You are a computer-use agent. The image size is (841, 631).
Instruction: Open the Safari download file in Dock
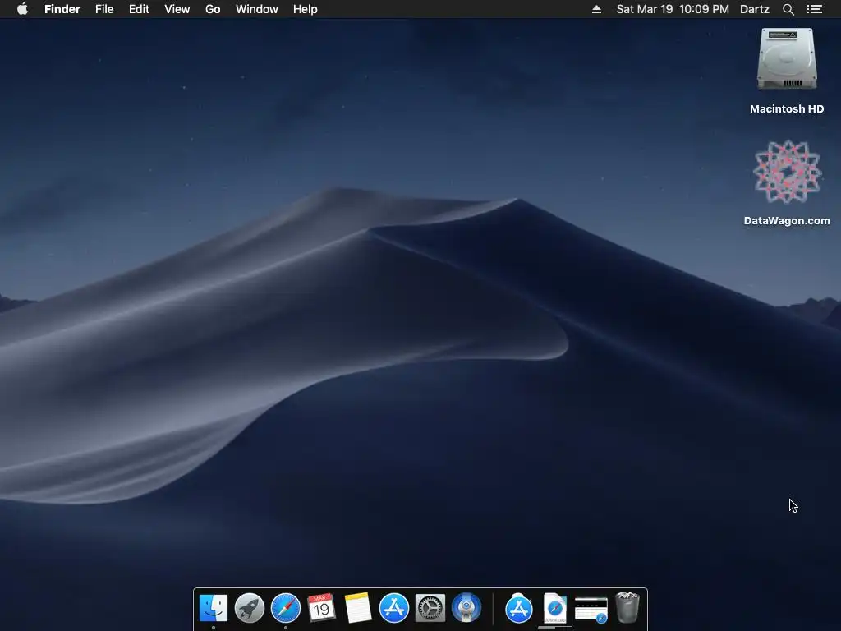[554, 608]
